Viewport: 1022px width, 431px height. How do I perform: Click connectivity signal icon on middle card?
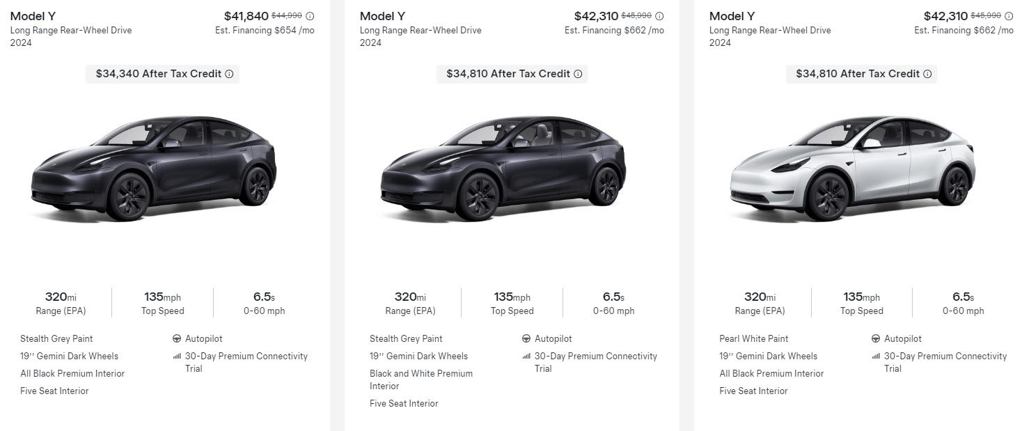coord(526,356)
